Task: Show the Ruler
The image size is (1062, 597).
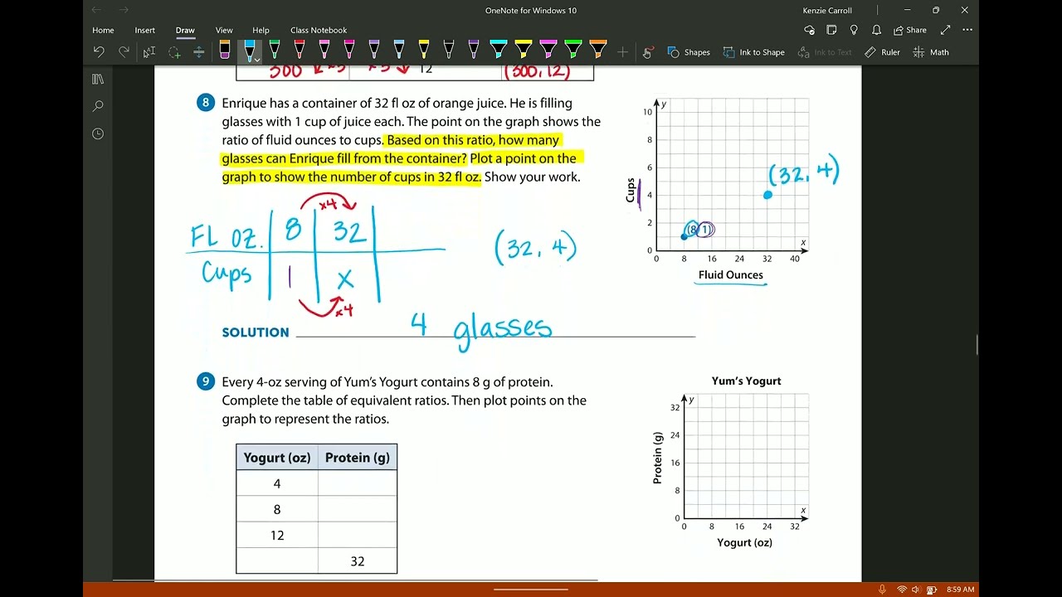Action: point(882,51)
